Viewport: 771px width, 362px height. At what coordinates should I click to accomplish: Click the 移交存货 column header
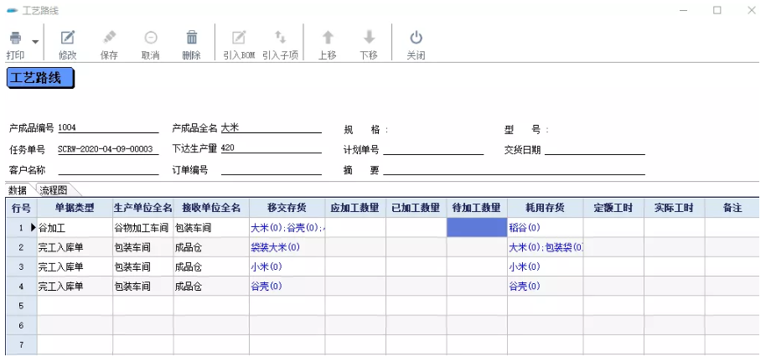pos(287,207)
